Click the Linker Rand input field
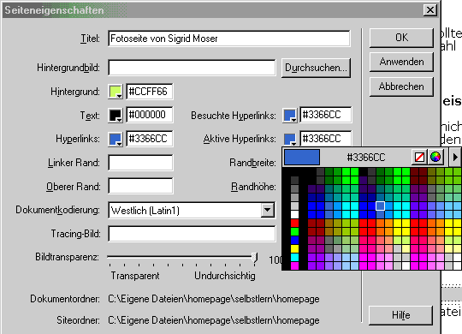462x334 pixels. pos(140,163)
